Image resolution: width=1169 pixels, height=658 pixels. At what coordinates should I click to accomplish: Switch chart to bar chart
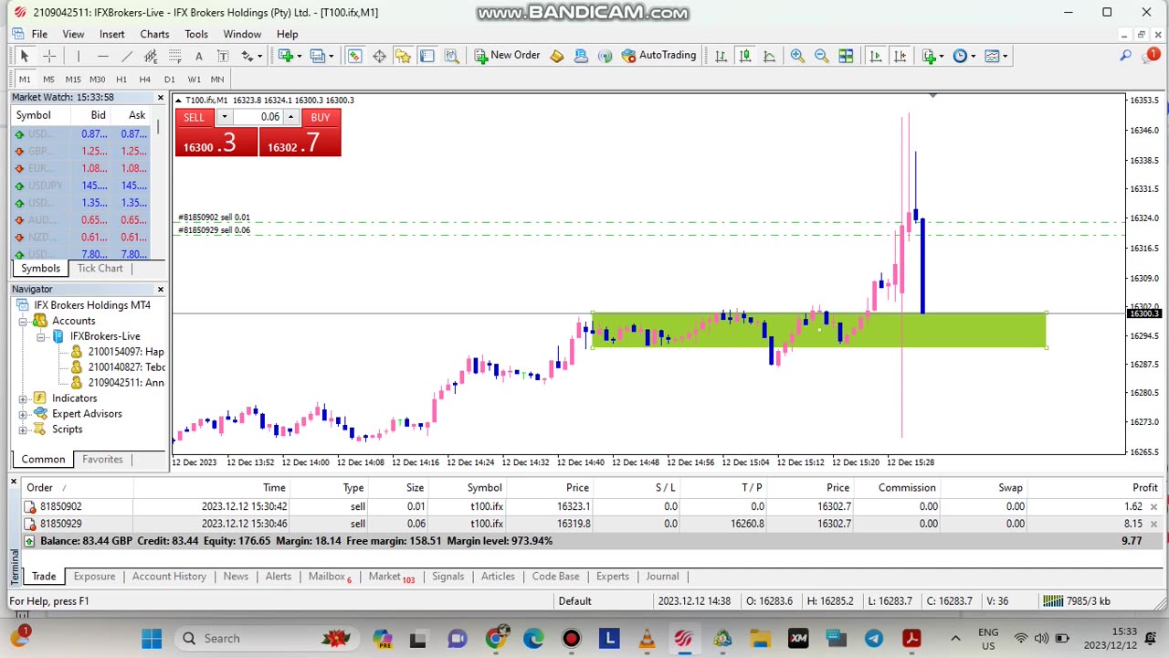click(721, 56)
